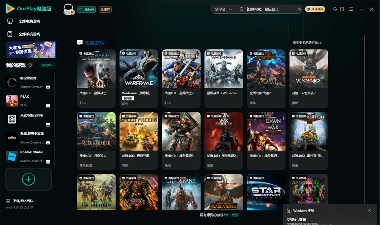Dismiss the Windows 更新 notification
Viewport: 380px width, 225px height.
pos(370,211)
